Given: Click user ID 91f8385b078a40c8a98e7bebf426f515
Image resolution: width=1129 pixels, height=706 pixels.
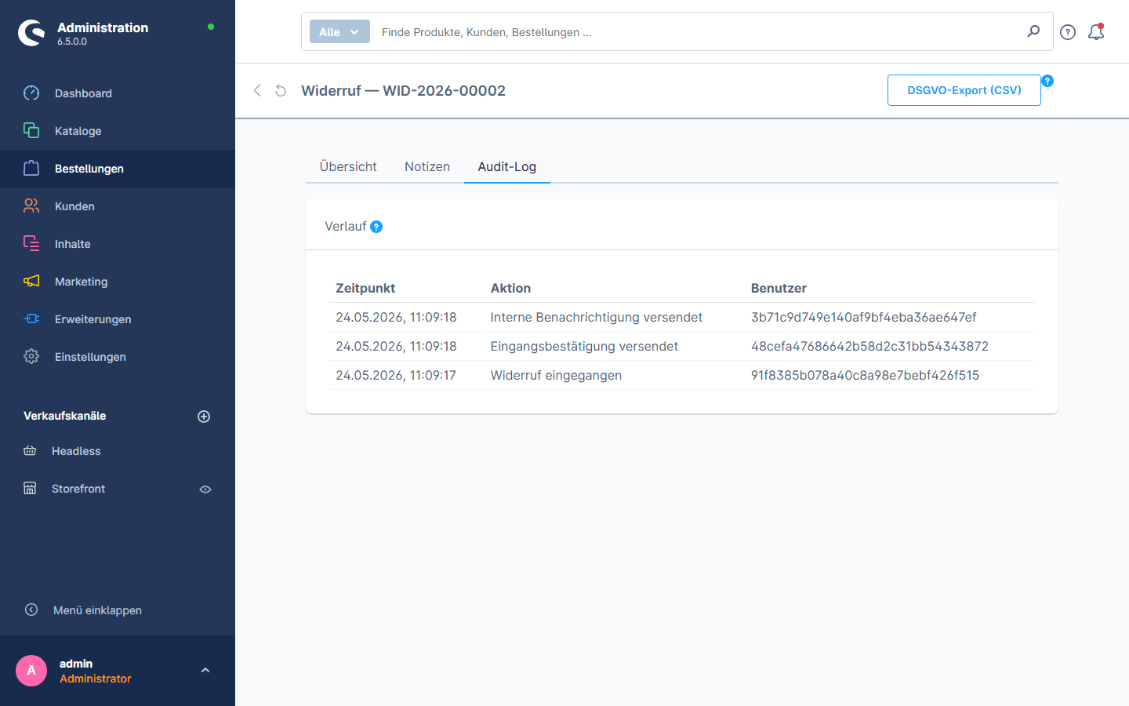Looking at the screenshot, I should pos(865,375).
